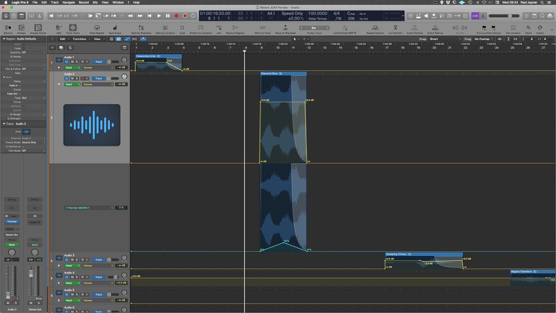The width and height of the screenshot is (556, 313).
Task: Click the Thermal plugin slot in the inspector
Action: click(12, 222)
